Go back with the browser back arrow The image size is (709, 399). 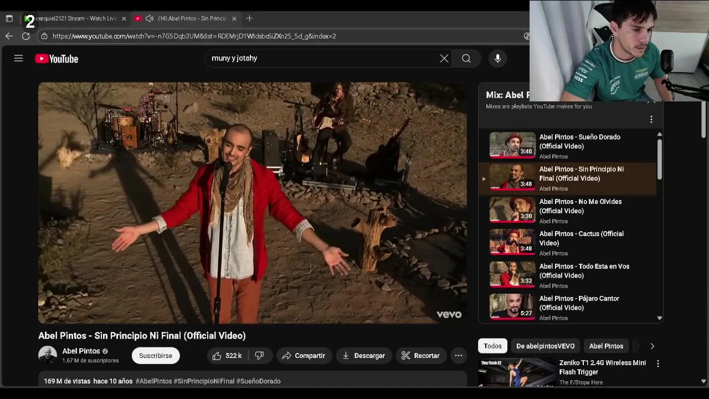[x=9, y=36]
